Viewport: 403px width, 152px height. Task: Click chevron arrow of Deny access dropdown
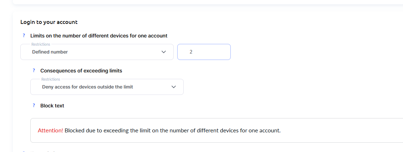[x=174, y=87]
